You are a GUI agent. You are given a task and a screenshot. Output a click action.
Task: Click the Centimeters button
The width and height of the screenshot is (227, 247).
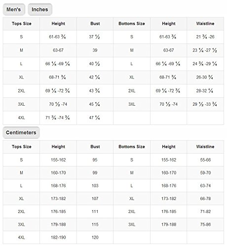click(21, 132)
